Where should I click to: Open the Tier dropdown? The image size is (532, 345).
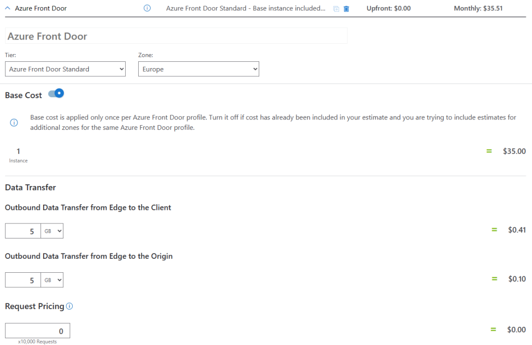[65, 69]
